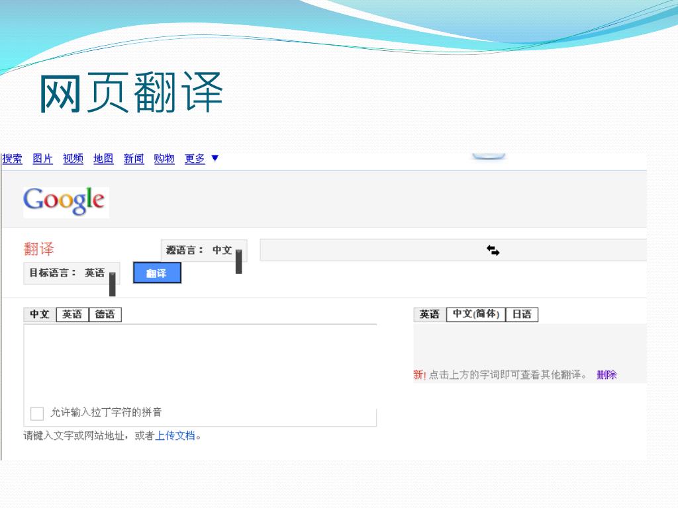
Task: Enable 允许输入拉丁字符的拼音 checkbox
Action: (37, 413)
